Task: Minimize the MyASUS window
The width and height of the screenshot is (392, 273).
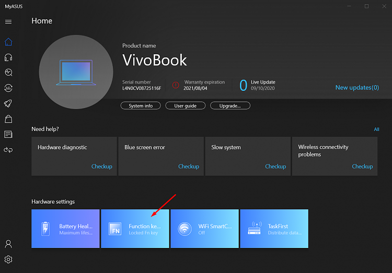Action: 349,6
